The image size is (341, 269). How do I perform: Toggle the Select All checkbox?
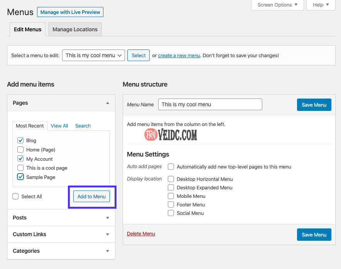(15, 196)
